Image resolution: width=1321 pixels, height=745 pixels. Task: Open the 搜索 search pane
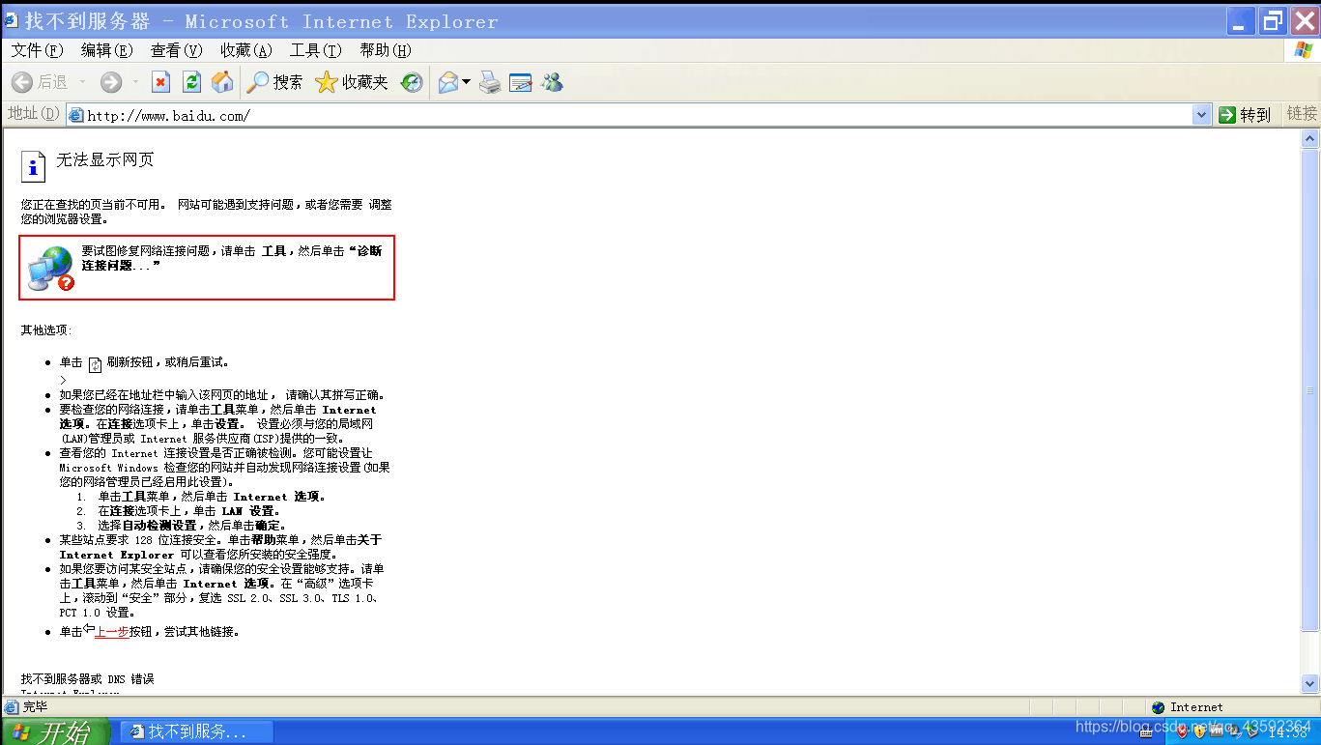[x=274, y=83]
